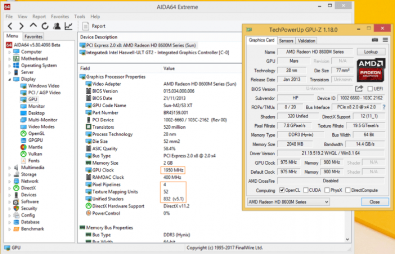Viewport: 395px width, 254px height.
Task: Toggle the UEFI checkbox in GPU-Z
Action: (x=370, y=89)
